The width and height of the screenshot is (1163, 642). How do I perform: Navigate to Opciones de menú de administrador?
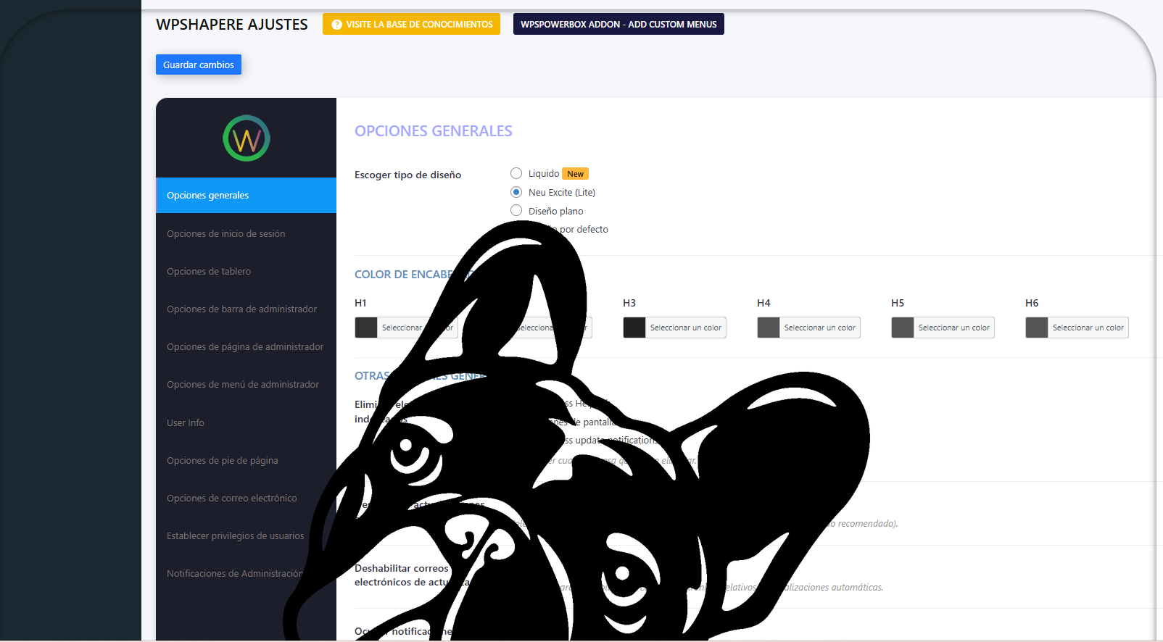click(242, 385)
